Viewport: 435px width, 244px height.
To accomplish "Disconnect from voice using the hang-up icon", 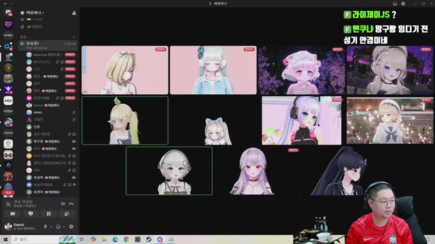I will [71, 204].
